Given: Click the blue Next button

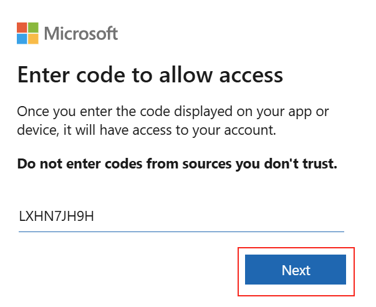Looking at the screenshot, I should (x=296, y=270).
